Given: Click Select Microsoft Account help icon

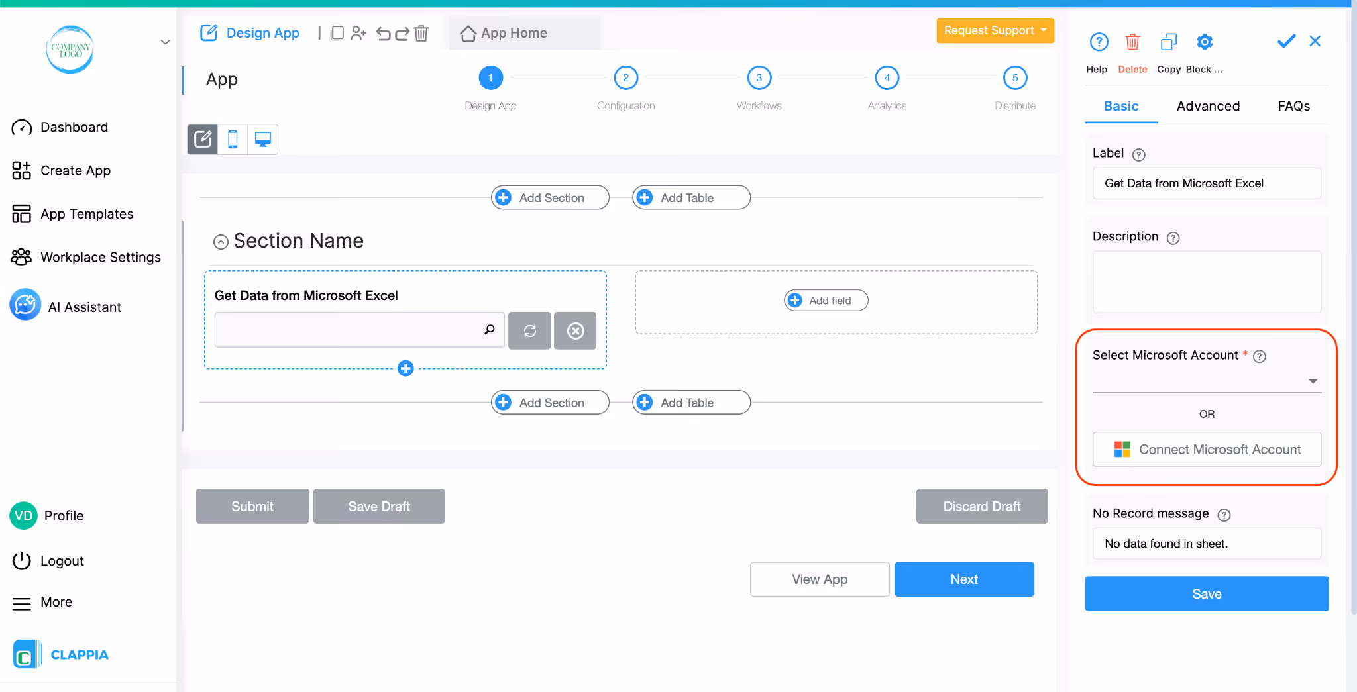Looking at the screenshot, I should (1260, 356).
